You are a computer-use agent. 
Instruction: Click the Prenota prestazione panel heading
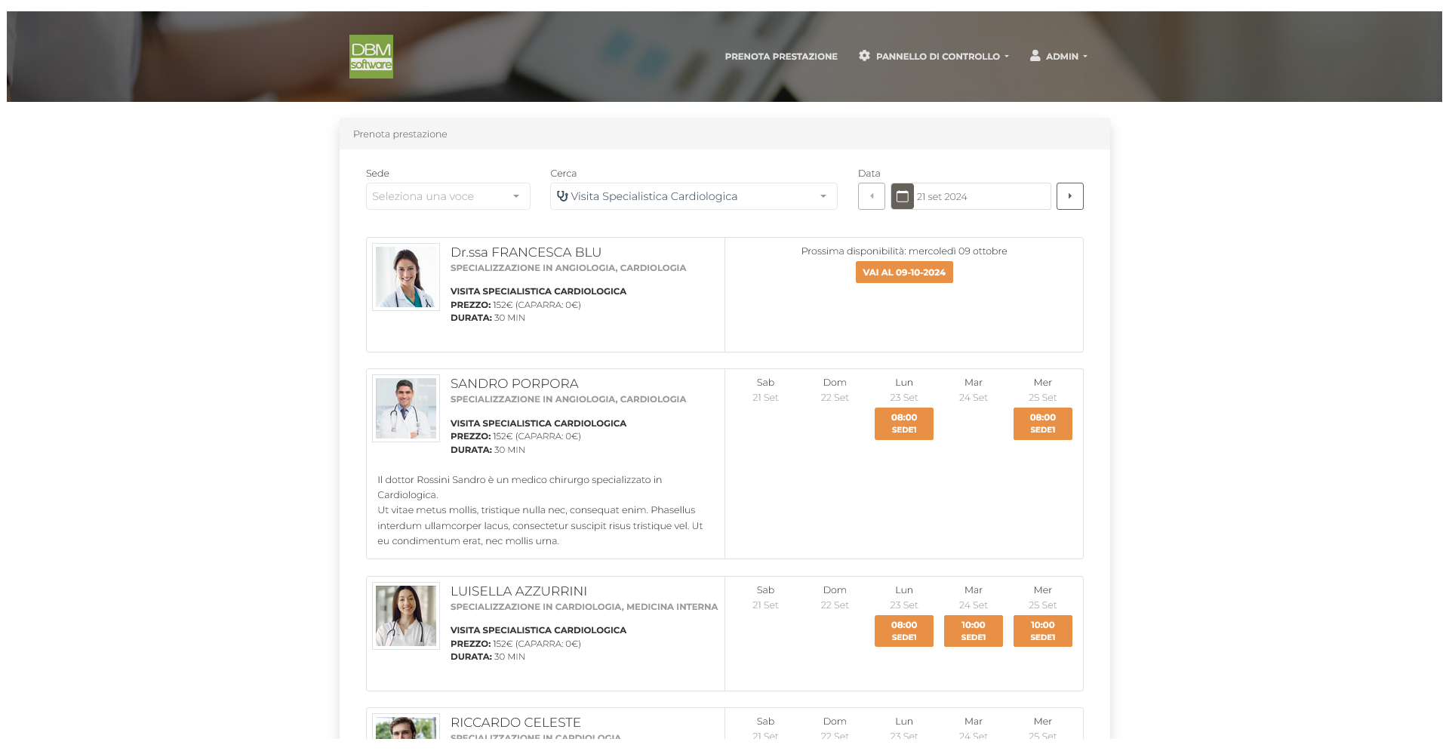pyautogui.click(x=400, y=134)
